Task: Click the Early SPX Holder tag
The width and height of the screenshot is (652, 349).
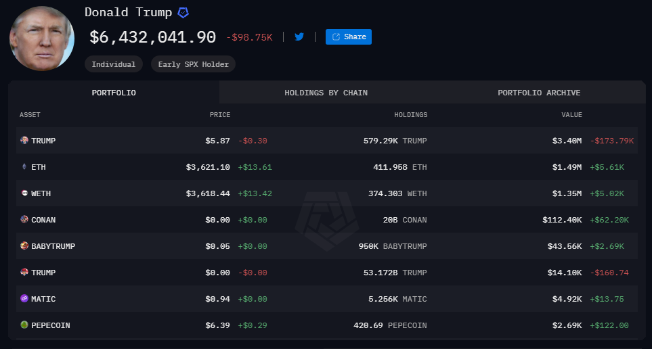Action: [193, 64]
